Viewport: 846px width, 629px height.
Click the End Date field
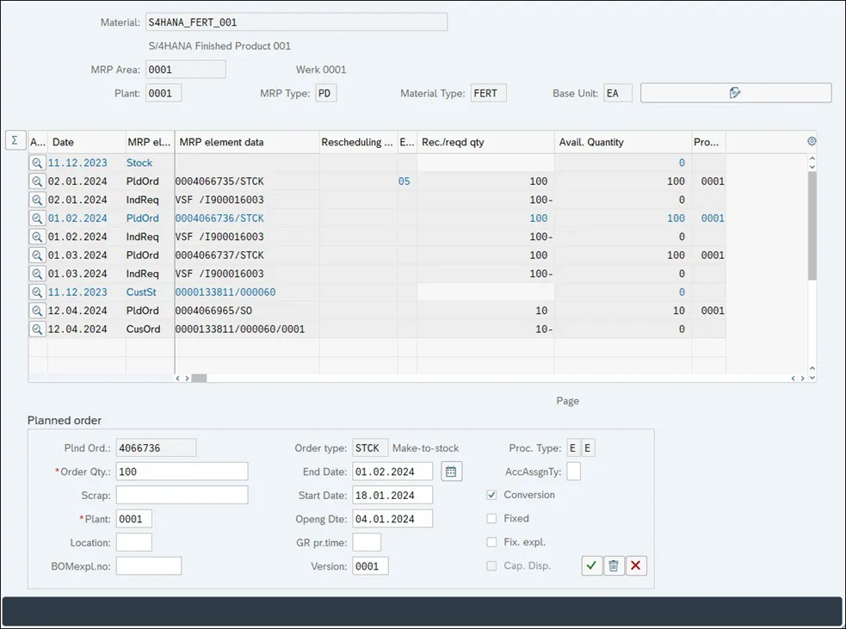[x=392, y=472]
